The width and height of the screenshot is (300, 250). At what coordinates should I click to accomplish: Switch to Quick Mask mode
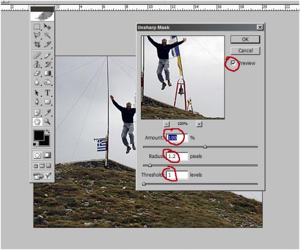pyautogui.click(x=47, y=155)
